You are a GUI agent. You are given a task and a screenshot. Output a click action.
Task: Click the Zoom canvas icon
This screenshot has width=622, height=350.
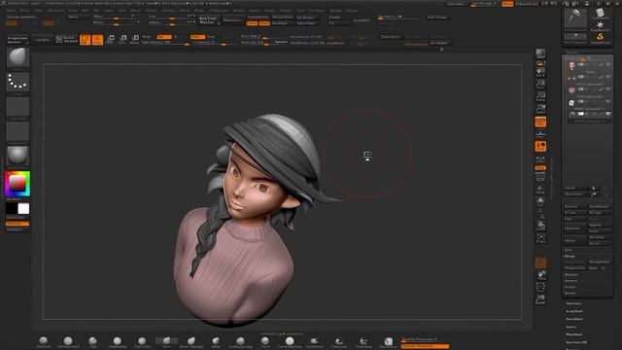tap(540, 85)
